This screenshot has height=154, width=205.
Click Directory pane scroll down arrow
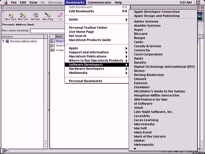pyautogui.click(x=46, y=147)
